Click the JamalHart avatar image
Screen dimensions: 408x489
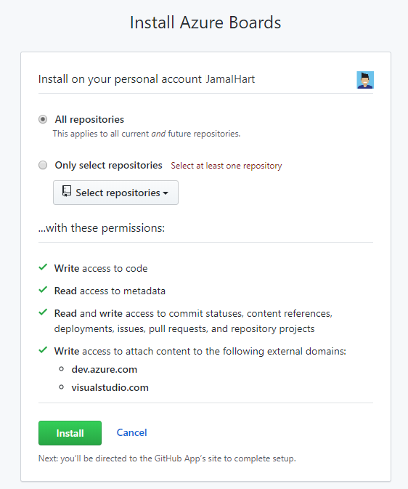click(365, 80)
